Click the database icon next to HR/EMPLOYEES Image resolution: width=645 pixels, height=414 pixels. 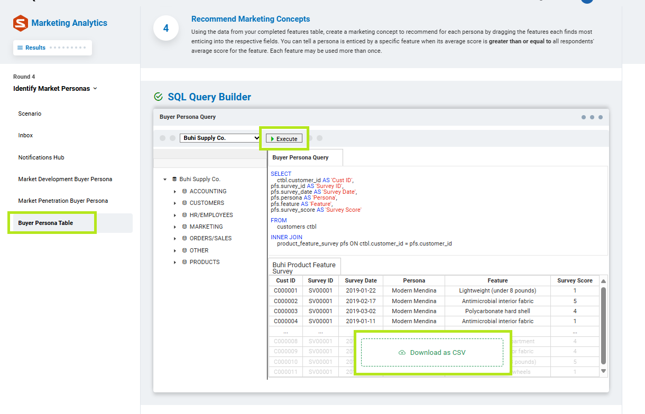pyautogui.click(x=185, y=215)
